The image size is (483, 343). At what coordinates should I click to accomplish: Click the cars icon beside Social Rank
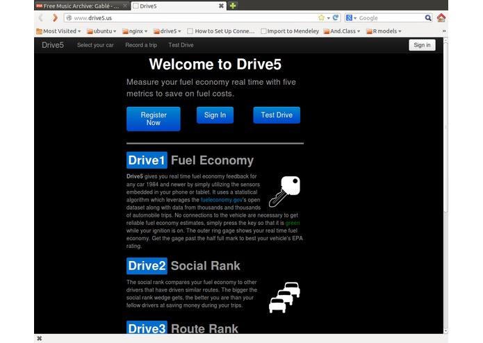(x=284, y=297)
